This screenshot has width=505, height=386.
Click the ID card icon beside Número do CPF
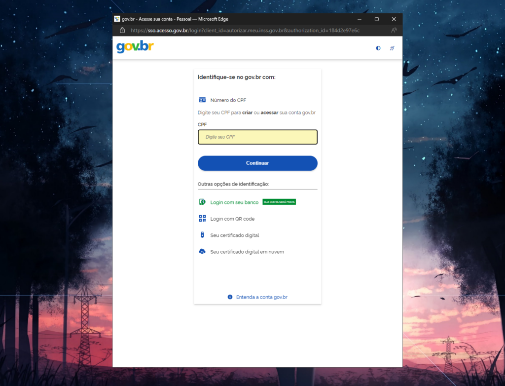coord(202,100)
